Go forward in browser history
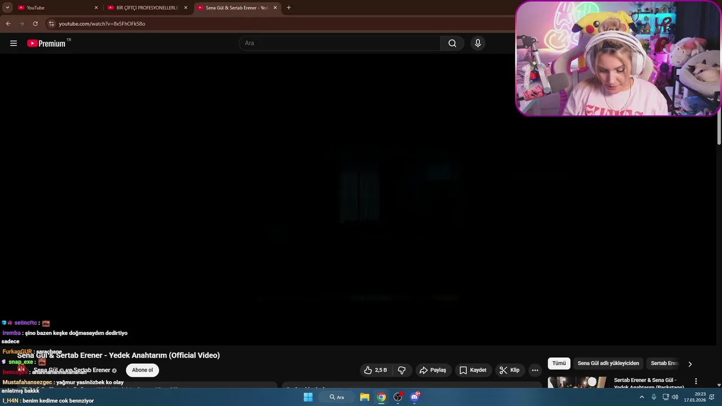The height and width of the screenshot is (406, 722). click(21, 24)
